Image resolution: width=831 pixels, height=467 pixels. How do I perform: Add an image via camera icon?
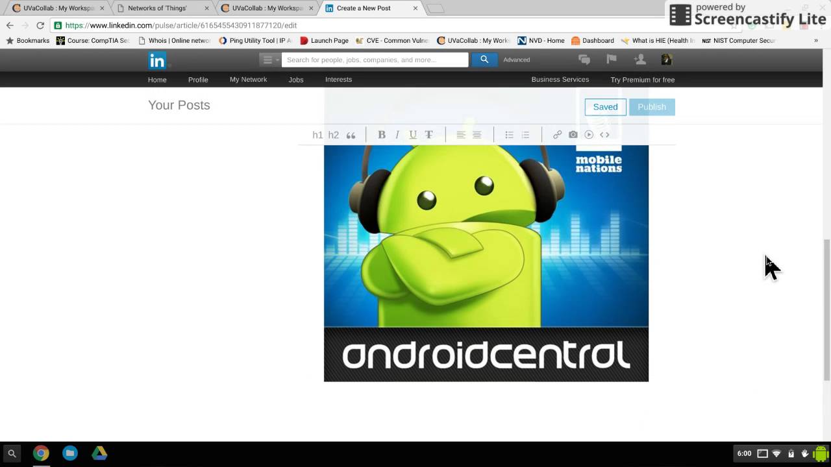click(x=573, y=135)
